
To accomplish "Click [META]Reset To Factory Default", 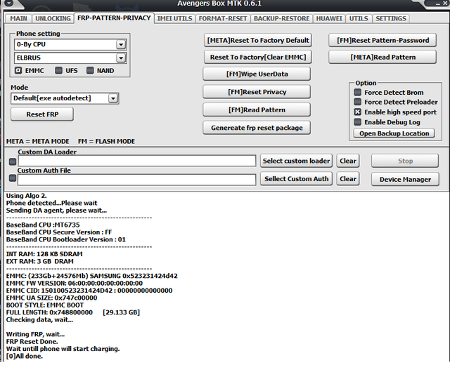I will 258,41.
